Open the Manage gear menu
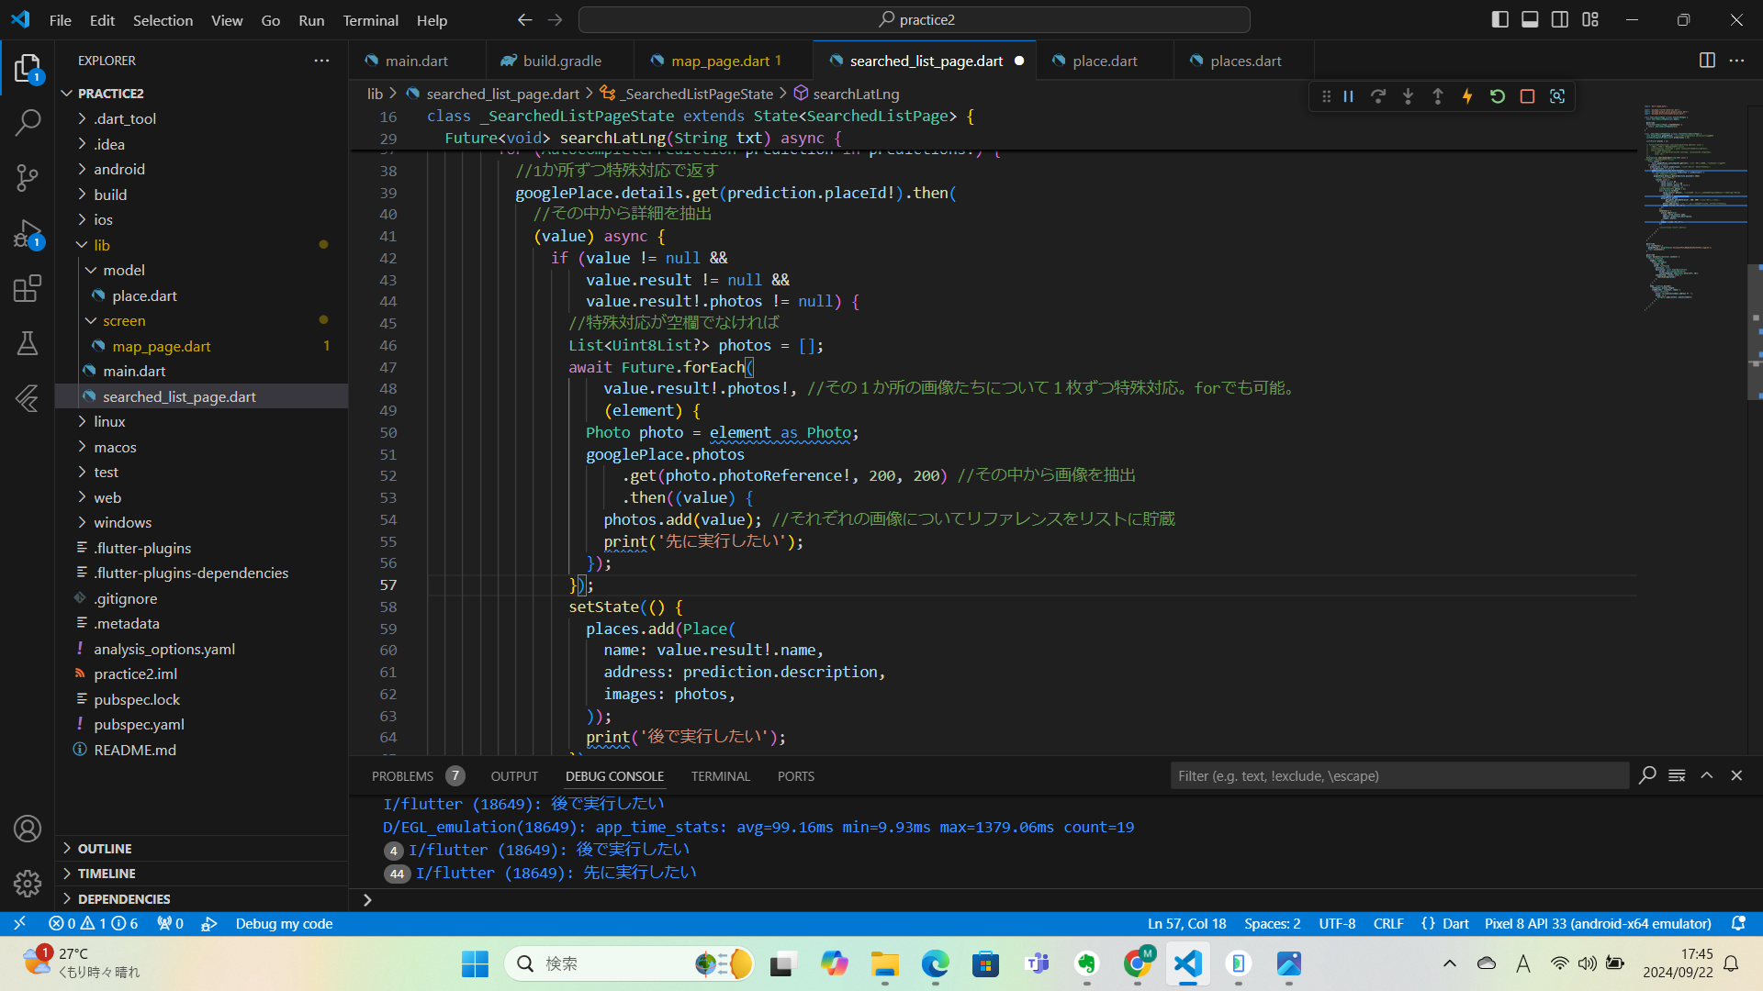Screen dimensions: 1763x991 point(28,883)
